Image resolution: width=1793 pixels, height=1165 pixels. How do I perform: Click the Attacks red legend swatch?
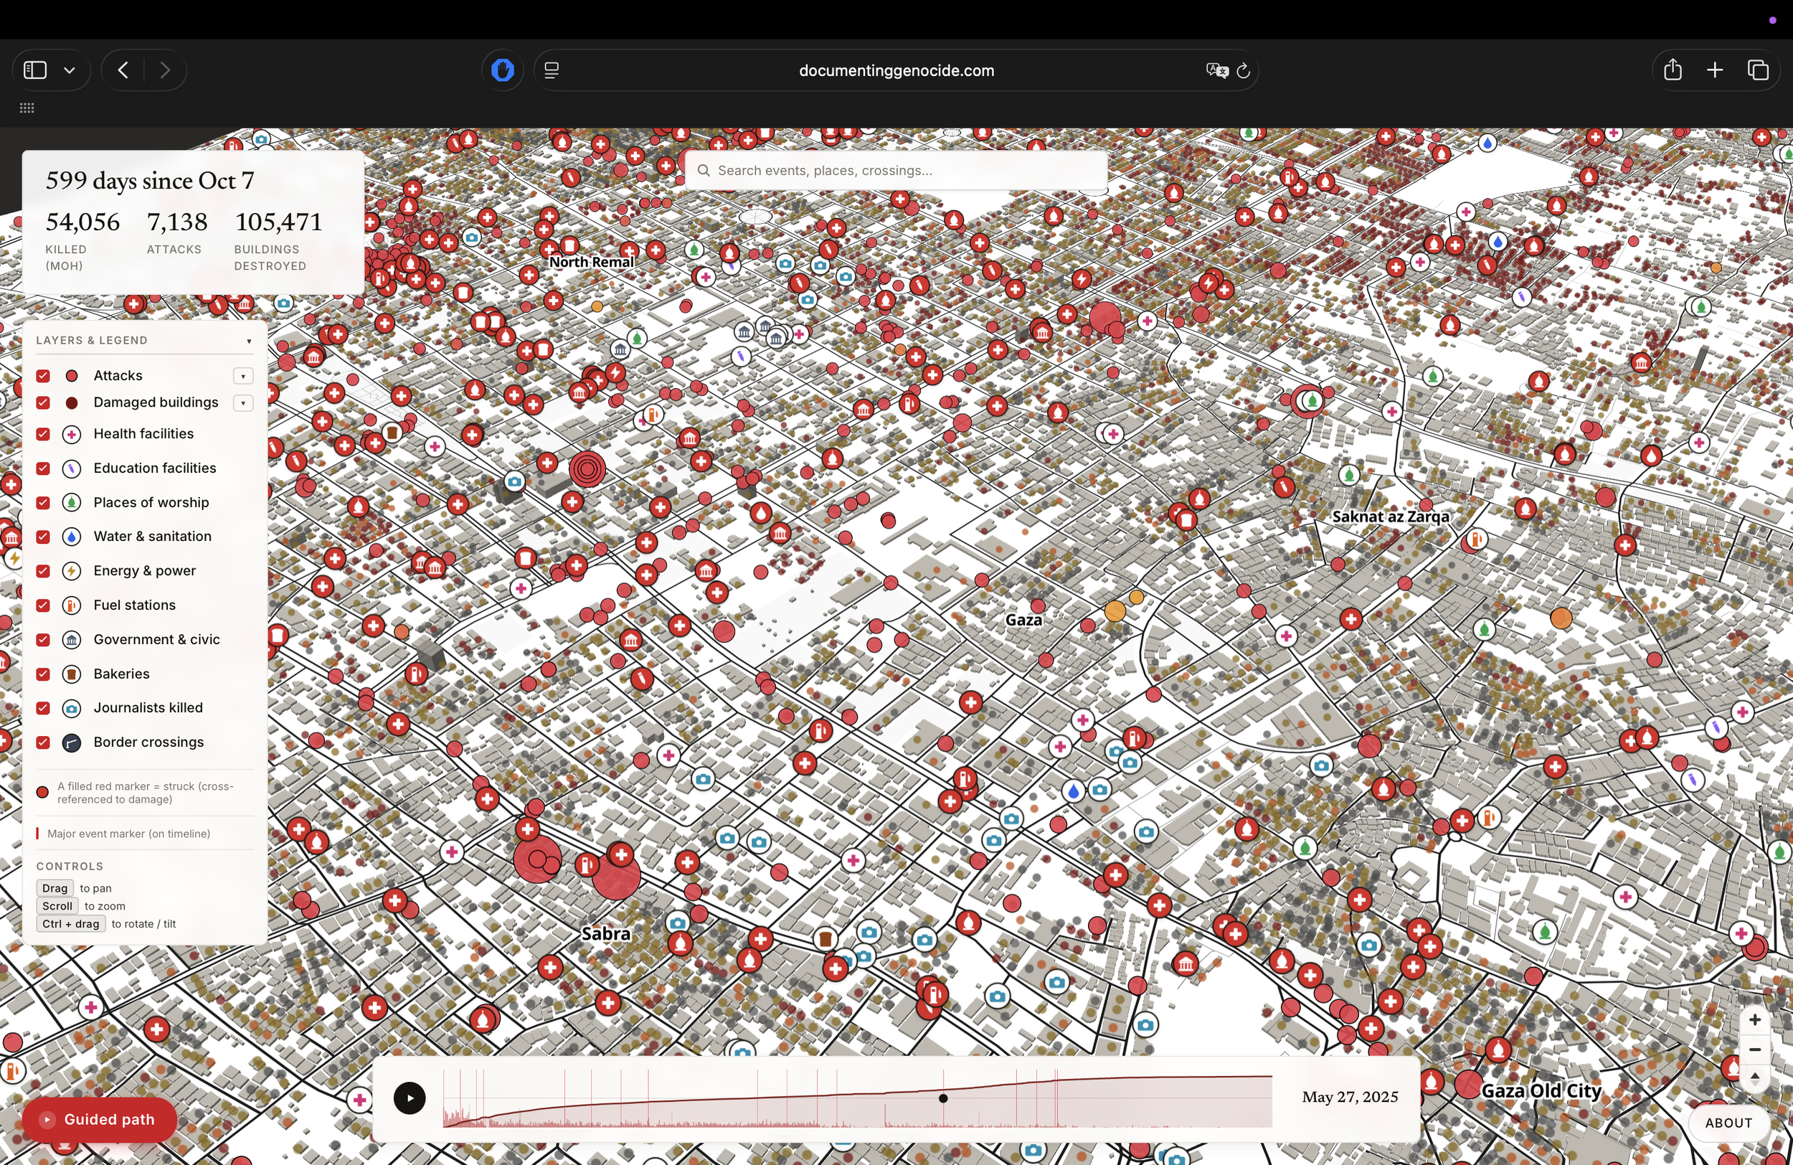(72, 375)
